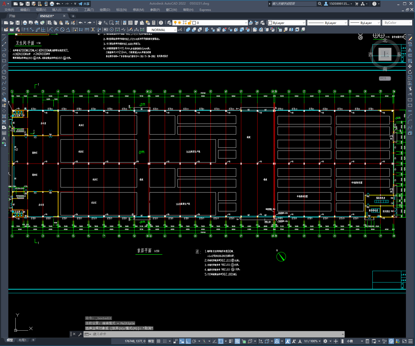The width and height of the screenshot is (415, 346).
Task: Open the Express menu
Action: click(x=205, y=10)
